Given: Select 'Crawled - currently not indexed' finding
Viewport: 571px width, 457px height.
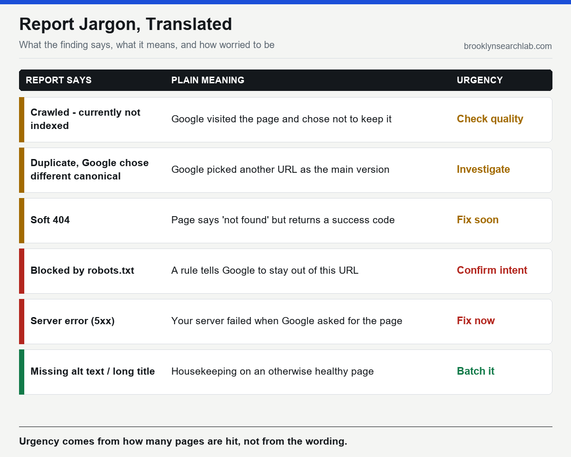Looking at the screenshot, I should tap(86, 119).
